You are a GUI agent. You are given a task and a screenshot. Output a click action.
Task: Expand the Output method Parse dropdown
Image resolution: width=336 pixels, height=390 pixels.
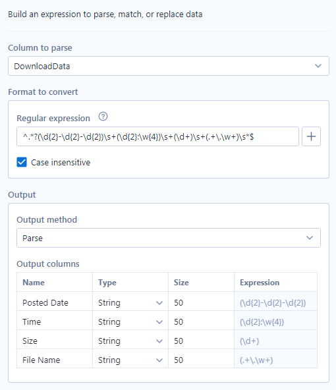coord(169,238)
